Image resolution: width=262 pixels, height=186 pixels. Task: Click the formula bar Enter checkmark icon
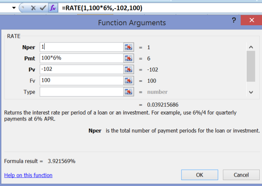tap(43, 8)
